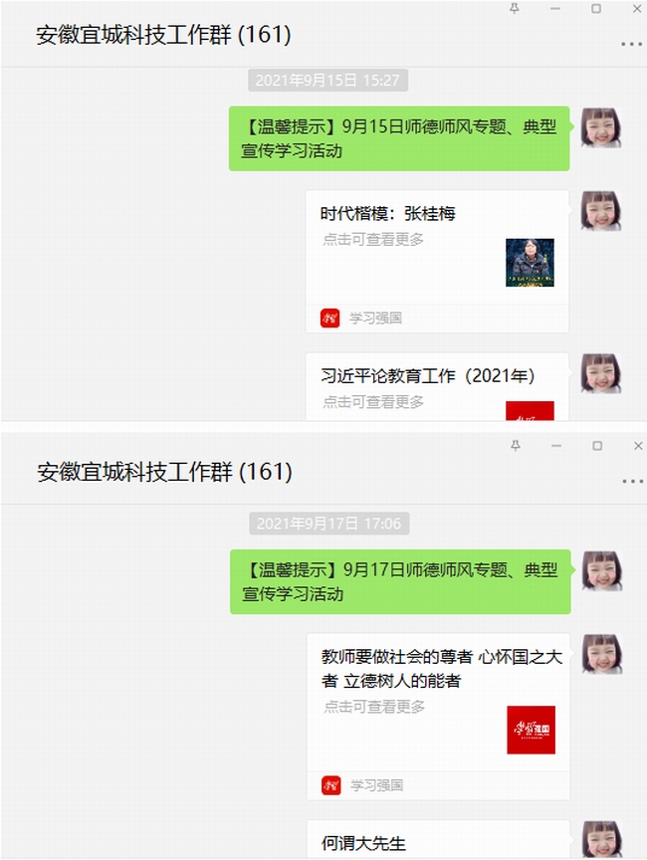The width and height of the screenshot is (647, 860).
Task: Click 学习强国 logo under 张桂梅 card
Action: click(x=330, y=318)
